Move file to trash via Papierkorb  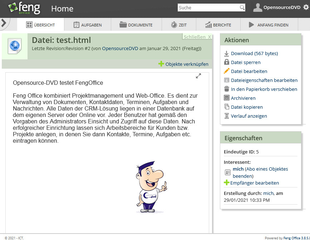[x=264, y=89]
